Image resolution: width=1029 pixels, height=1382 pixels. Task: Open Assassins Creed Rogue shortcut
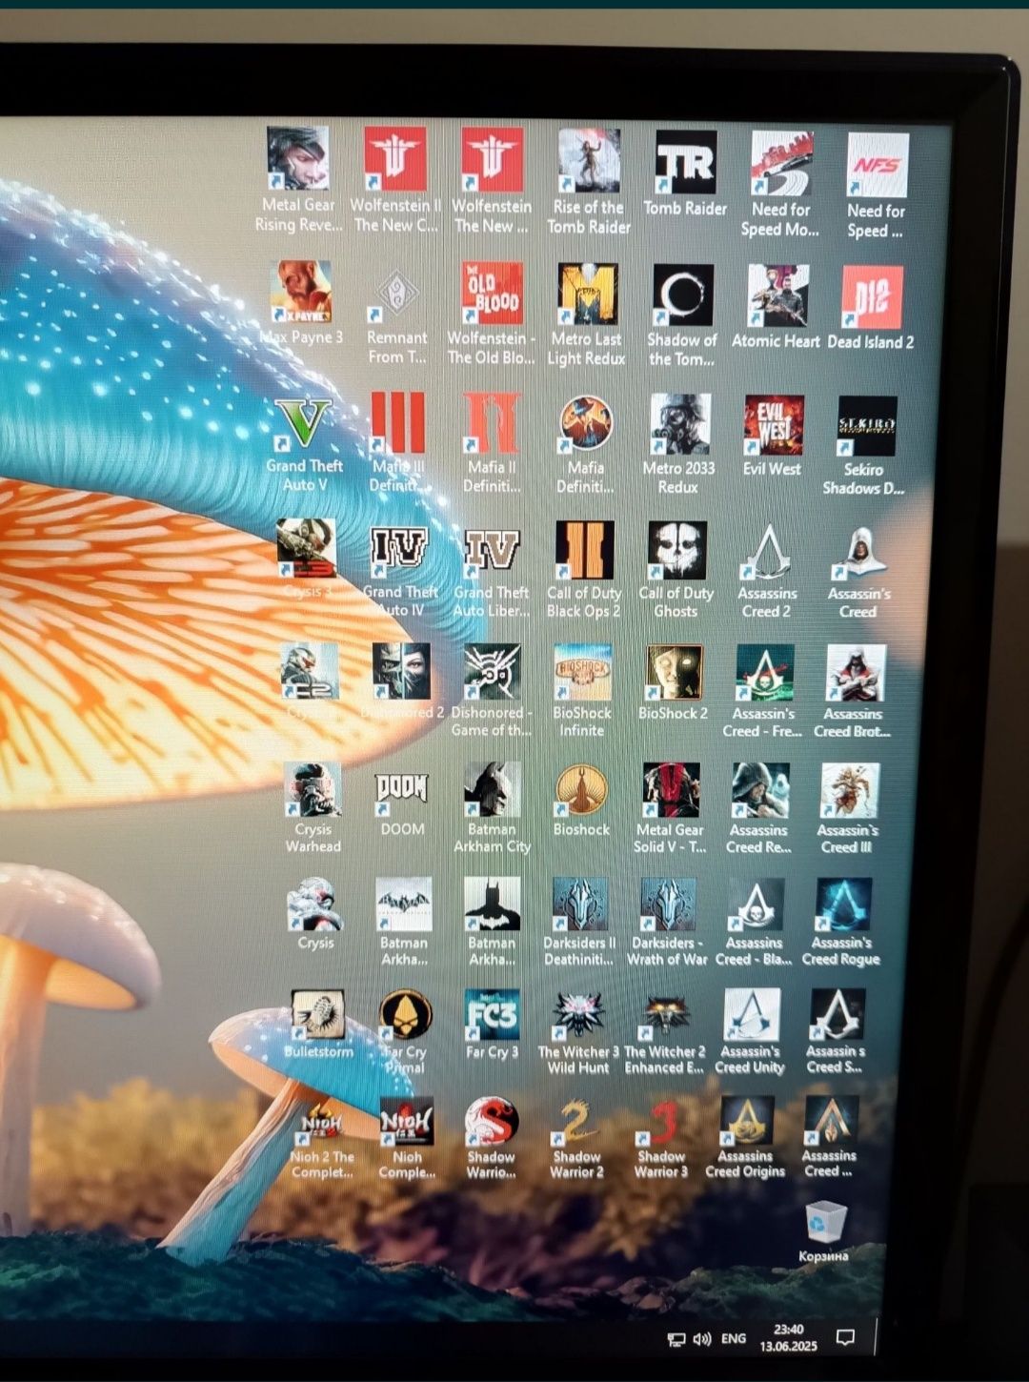[843, 904]
